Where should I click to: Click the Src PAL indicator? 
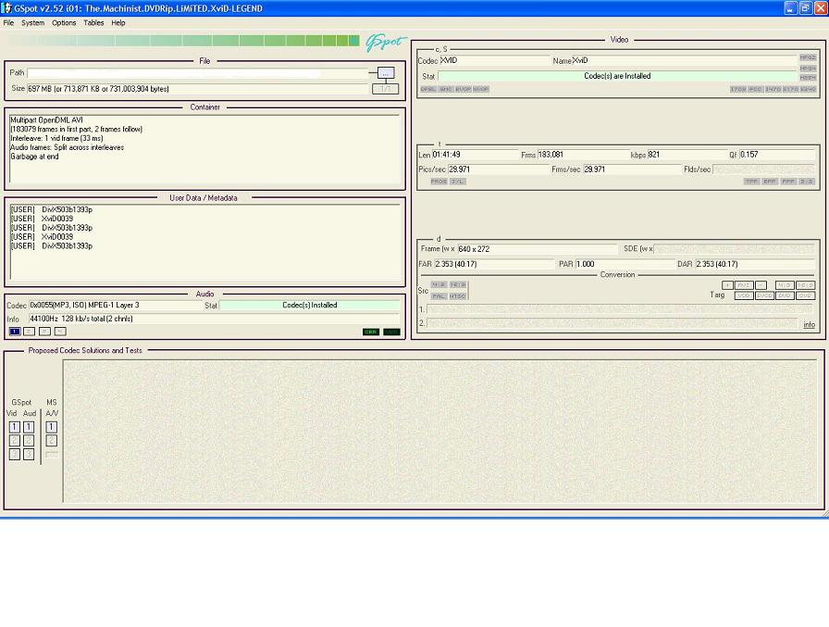point(439,296)
